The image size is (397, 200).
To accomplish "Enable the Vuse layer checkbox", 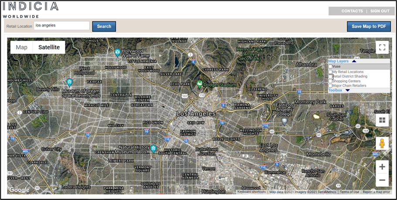I will (x=330, y=67).
